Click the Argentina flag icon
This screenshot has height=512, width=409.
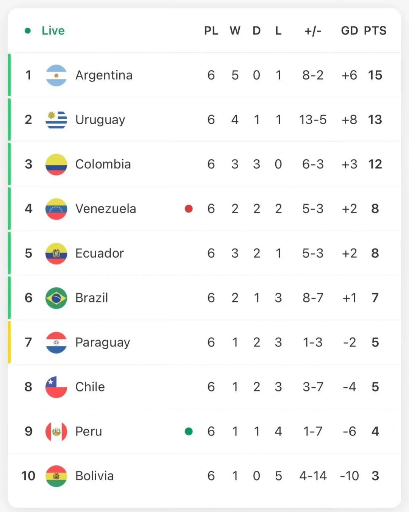point(56,75)
